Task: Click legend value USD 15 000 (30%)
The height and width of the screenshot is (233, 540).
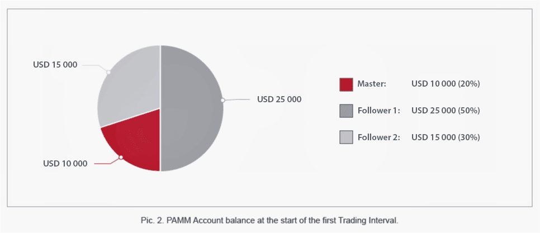Action: (446, 137)
